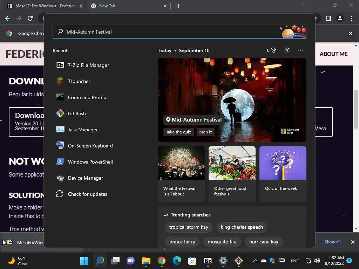359x269 pixels.
Task: Open File Explorer from the taskbar
Action: click(x=146, y=261)
